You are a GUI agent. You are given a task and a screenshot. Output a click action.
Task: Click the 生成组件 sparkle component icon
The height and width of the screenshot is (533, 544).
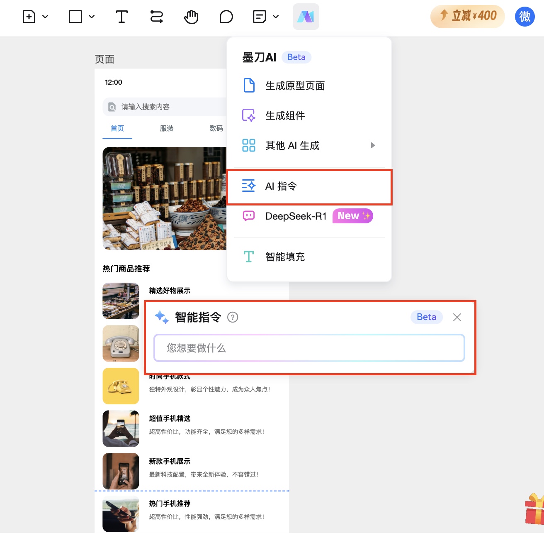(x=249, y=115)
